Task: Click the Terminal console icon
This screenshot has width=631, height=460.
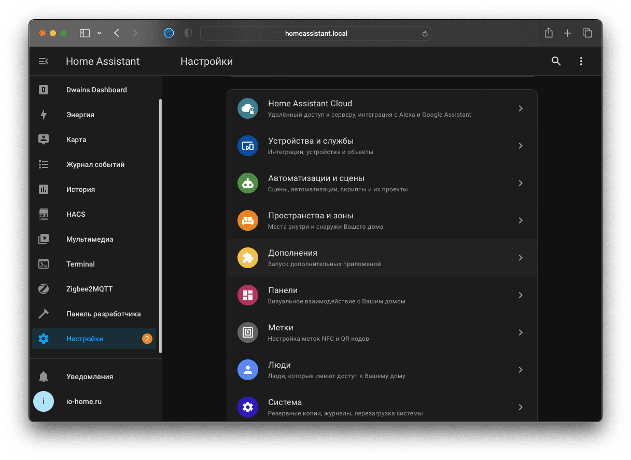Action: coord(44,264)
